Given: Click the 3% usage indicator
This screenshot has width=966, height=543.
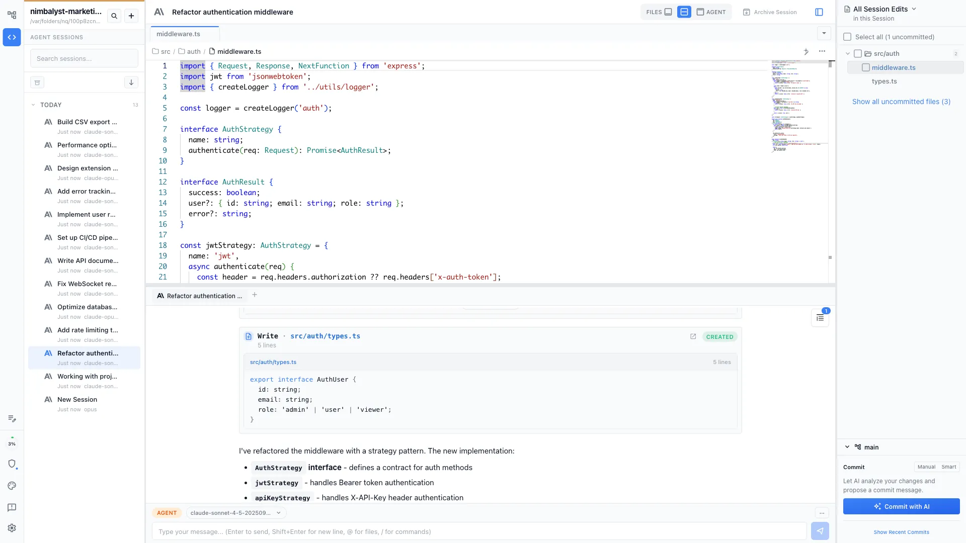Looking at the screenshot, I should [12, 443].
